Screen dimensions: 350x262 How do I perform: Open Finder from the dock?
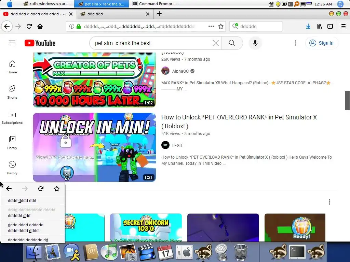(x=34, y=252)
